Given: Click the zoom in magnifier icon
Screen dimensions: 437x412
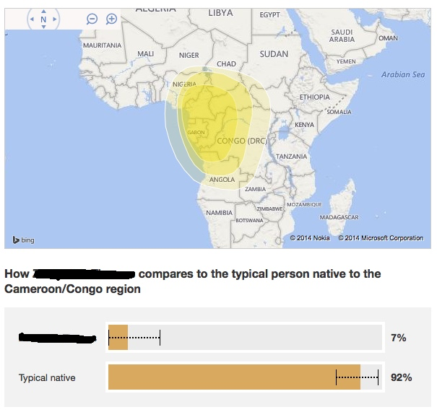Looking at the screenshot, I should point(112,19).
